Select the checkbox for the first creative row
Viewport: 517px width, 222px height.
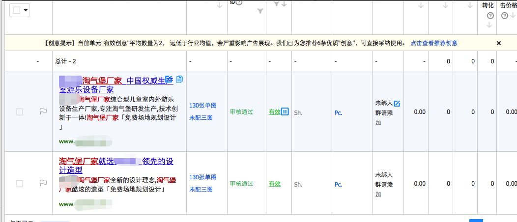[20, 112]
